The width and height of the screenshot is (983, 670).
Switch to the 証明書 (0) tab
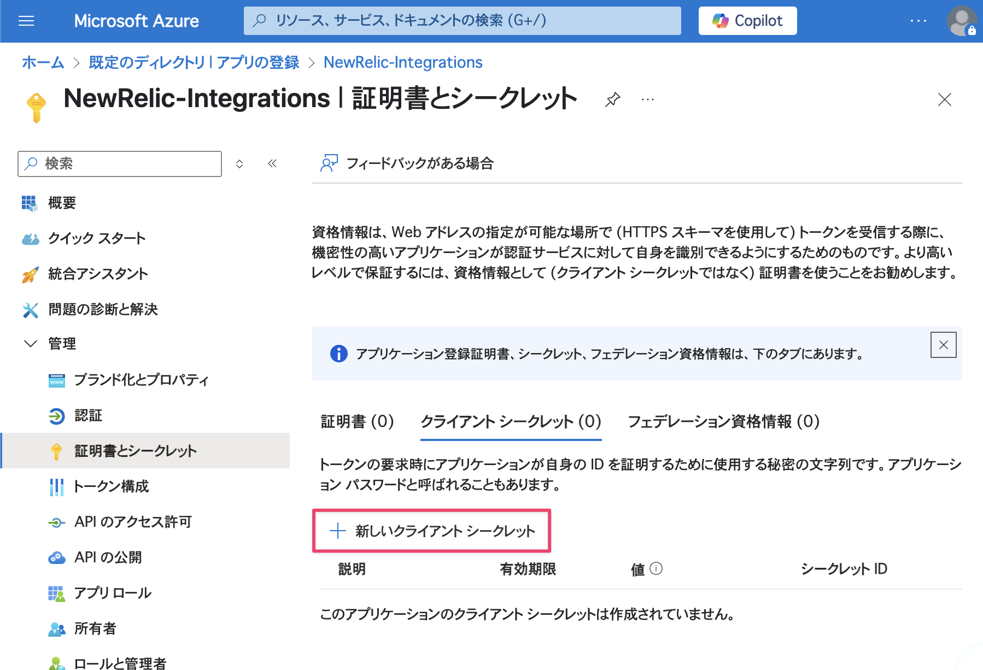point(357,421)
